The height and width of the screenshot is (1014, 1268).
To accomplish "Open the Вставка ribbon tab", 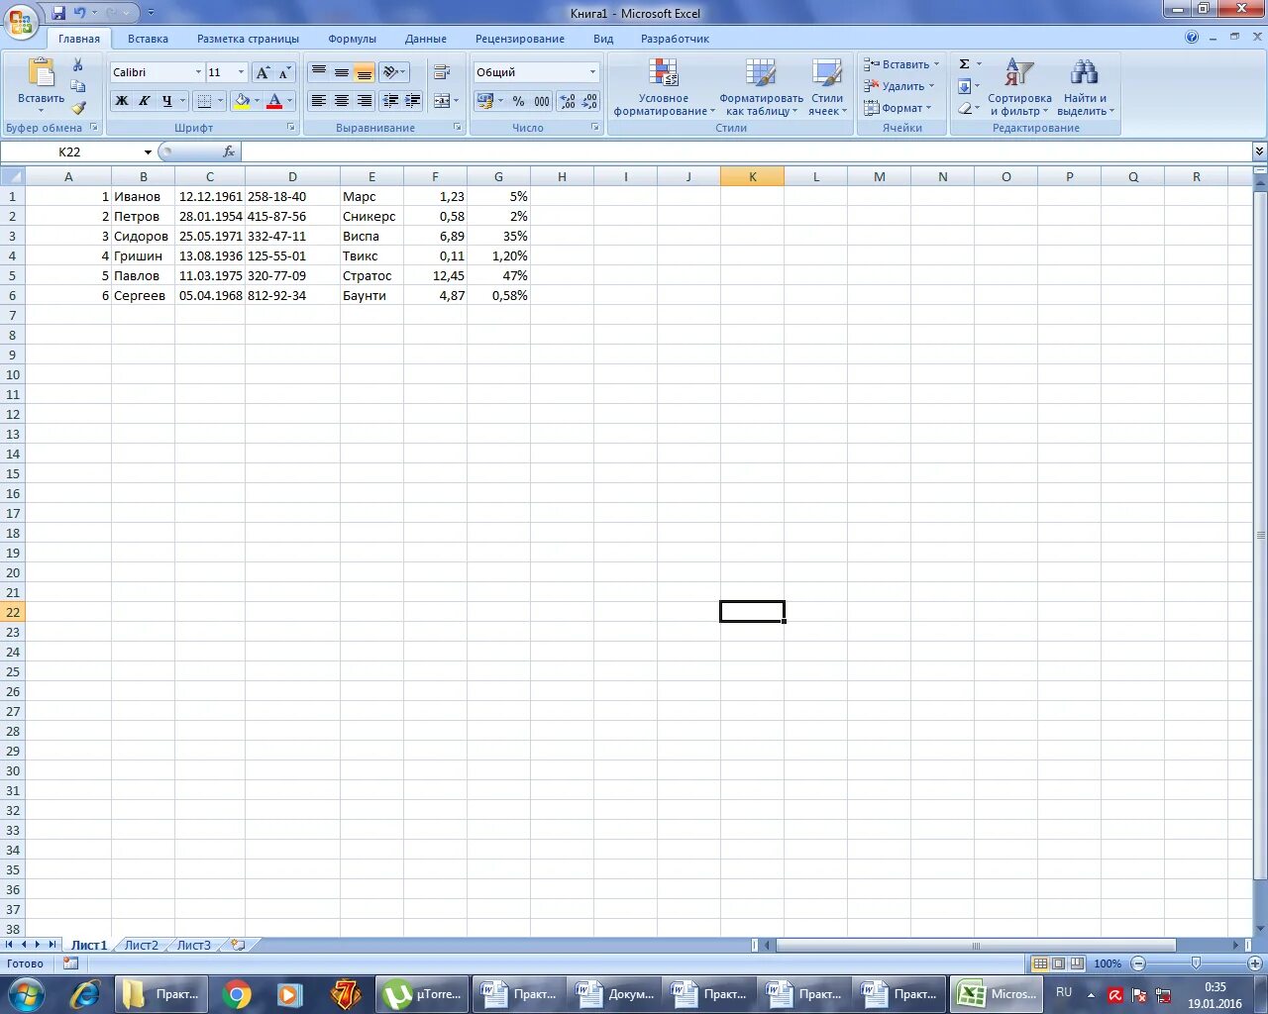I will tap(148, 39).
